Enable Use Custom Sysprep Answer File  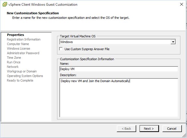click(x=61, y=49)
